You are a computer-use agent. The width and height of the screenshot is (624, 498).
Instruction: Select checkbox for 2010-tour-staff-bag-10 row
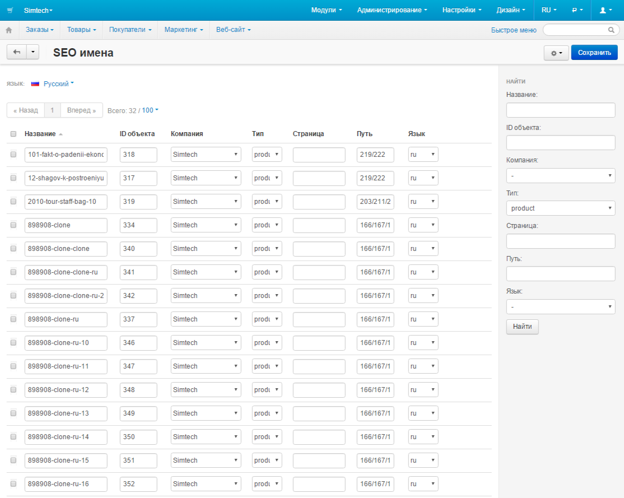[13, 202]
